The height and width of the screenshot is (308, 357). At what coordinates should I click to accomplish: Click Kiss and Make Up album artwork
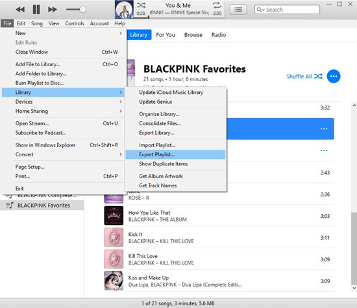pos(114,281)
